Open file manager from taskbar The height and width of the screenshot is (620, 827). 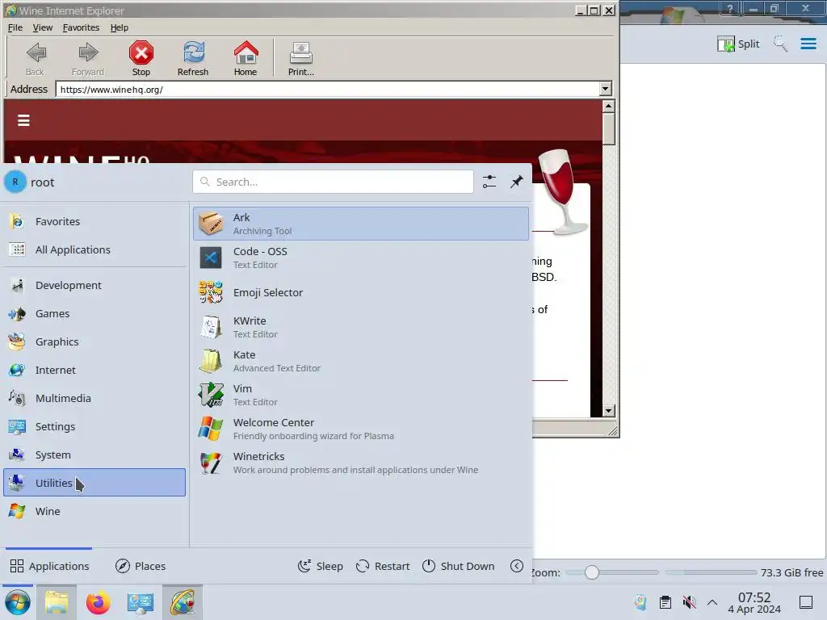tap(57, 602)
